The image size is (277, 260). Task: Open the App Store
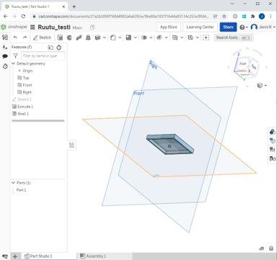[x=169, y=27]
